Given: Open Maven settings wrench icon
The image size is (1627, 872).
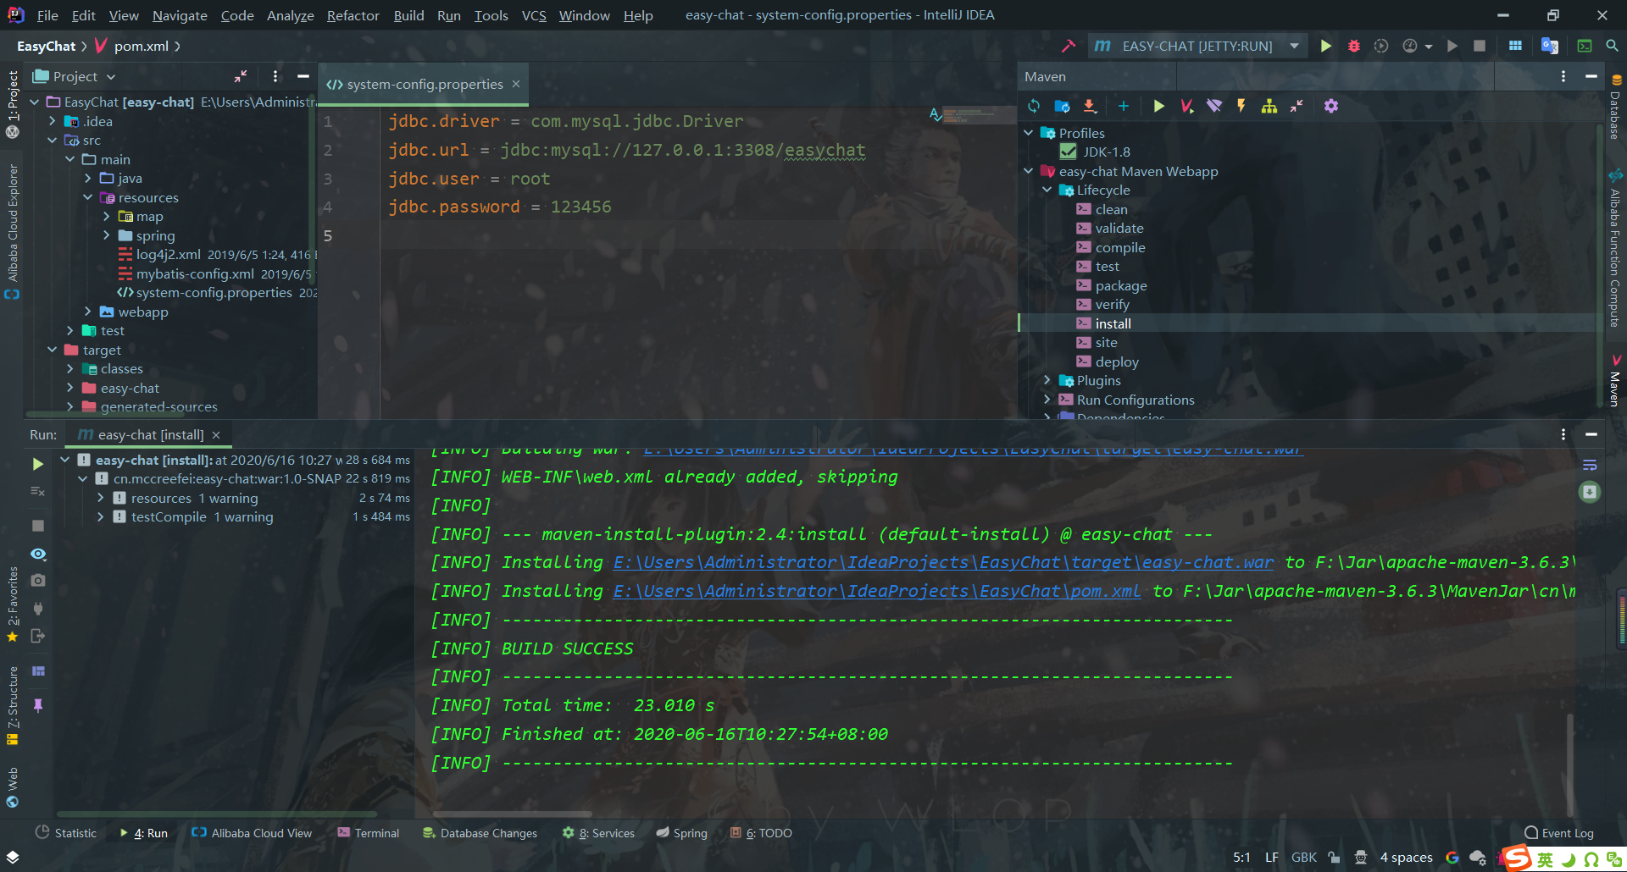Looking at the screenshot, I should (x=1331, y=106).
